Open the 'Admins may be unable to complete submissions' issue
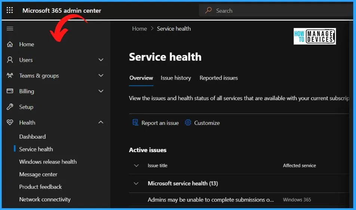 tap(211, 200)
